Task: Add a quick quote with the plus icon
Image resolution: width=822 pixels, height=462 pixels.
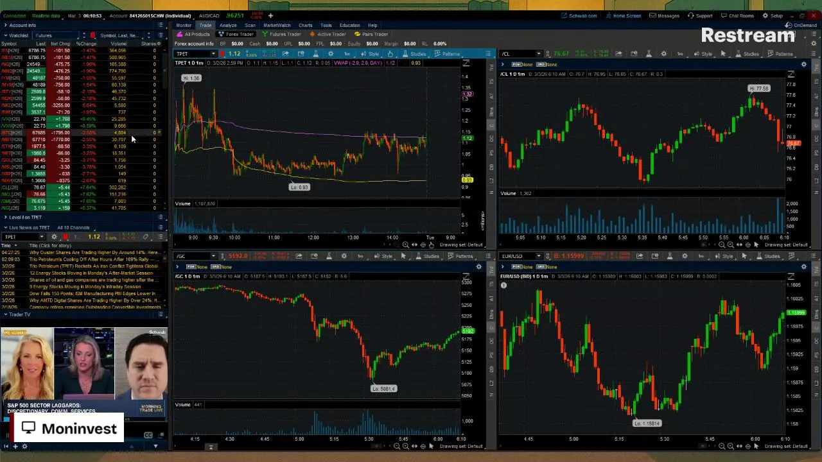Action: coord(270,15)
